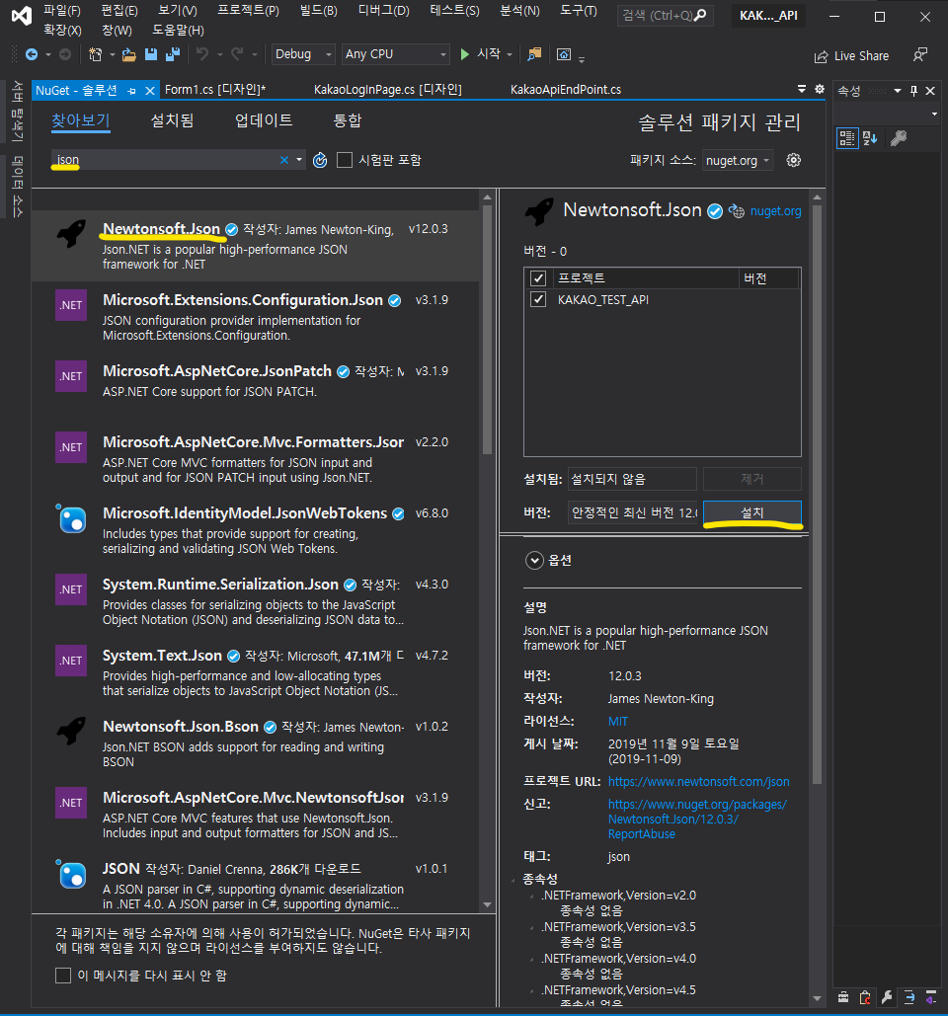Open the ReportAbuse link for Newtonsoft.Json
This screenshot has width=948, height=1016.
697,820
